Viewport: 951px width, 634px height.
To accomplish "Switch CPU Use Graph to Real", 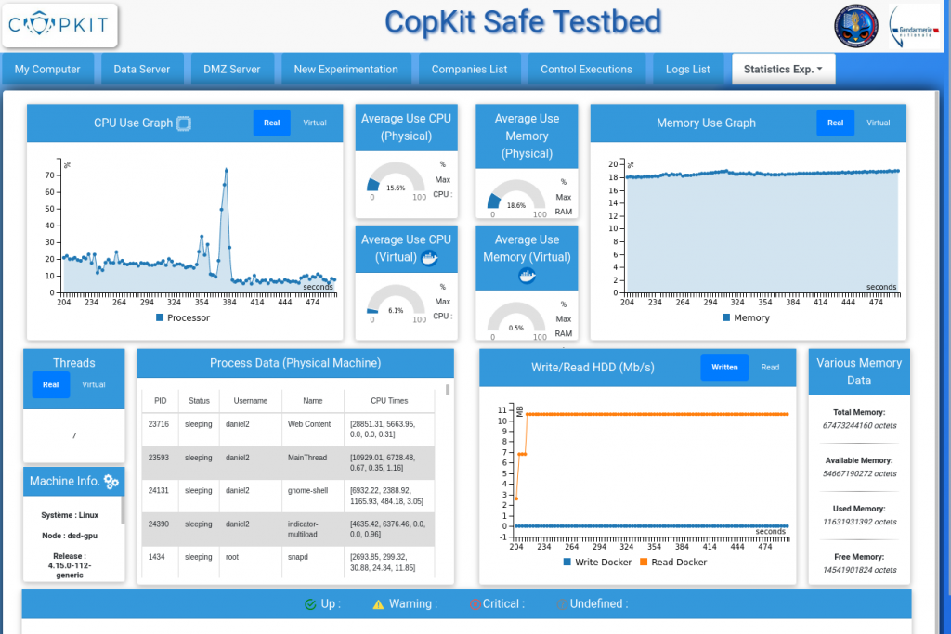I will (272, 123).
